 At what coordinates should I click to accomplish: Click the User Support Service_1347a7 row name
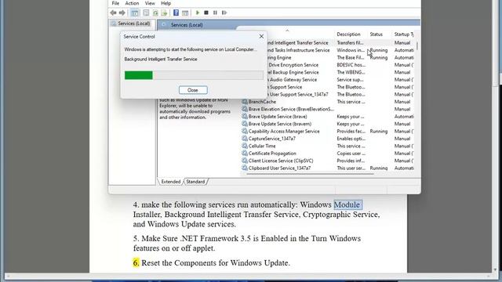click(x=298, y=94)
